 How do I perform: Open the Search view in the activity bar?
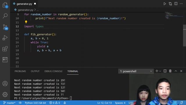tap(5, 16)
